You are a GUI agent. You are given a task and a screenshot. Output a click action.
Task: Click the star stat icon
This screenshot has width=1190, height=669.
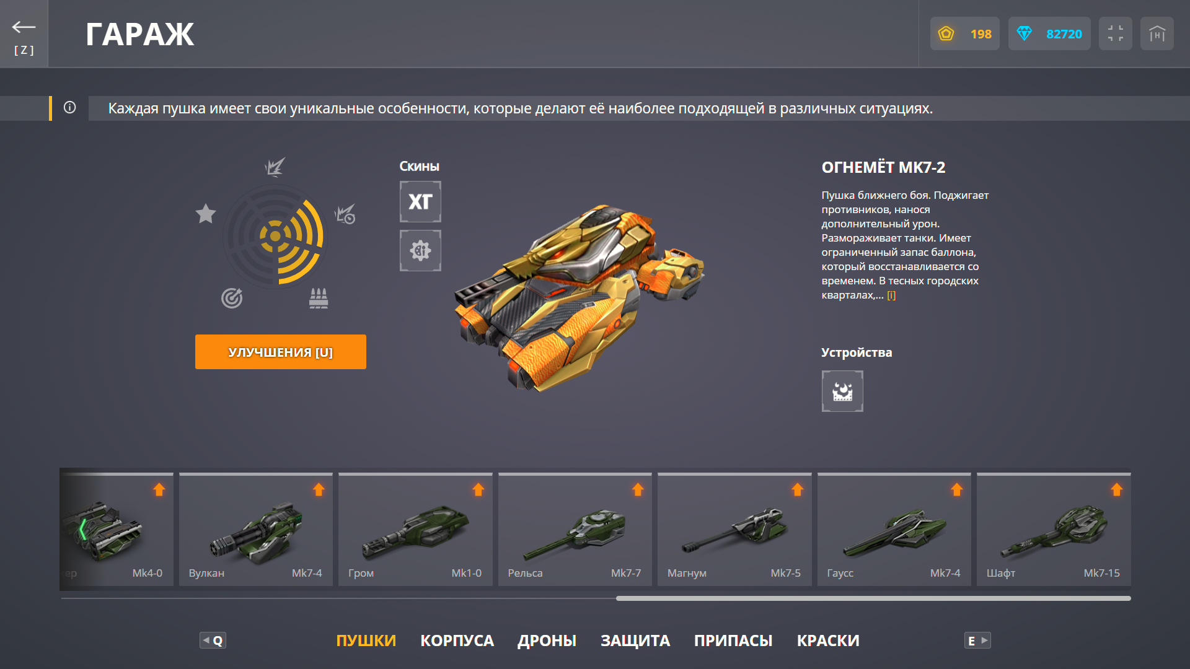coord(206,214)
